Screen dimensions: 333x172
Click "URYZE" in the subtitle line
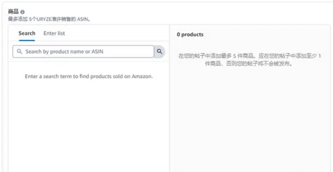tap(44, 19)
